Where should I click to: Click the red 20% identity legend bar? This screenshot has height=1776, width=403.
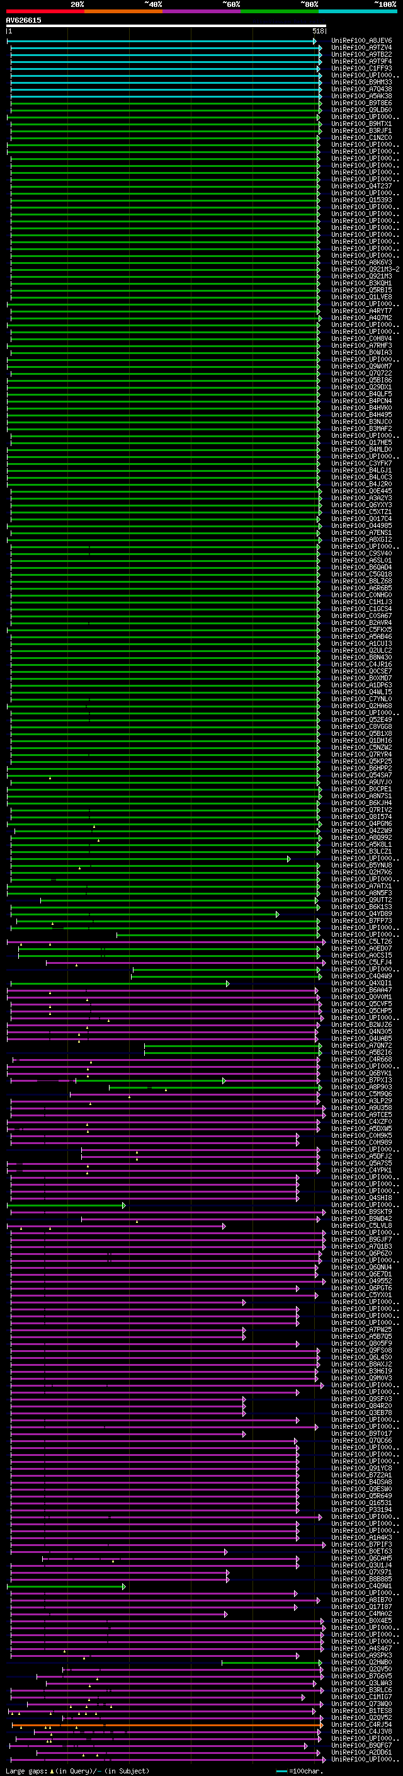pos(45,11)
